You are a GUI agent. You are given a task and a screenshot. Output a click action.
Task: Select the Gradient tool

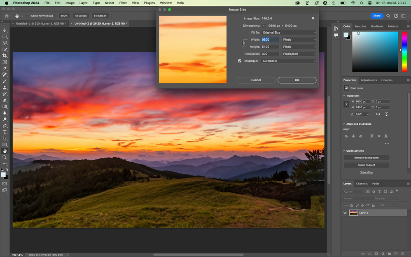click(5, 107)
